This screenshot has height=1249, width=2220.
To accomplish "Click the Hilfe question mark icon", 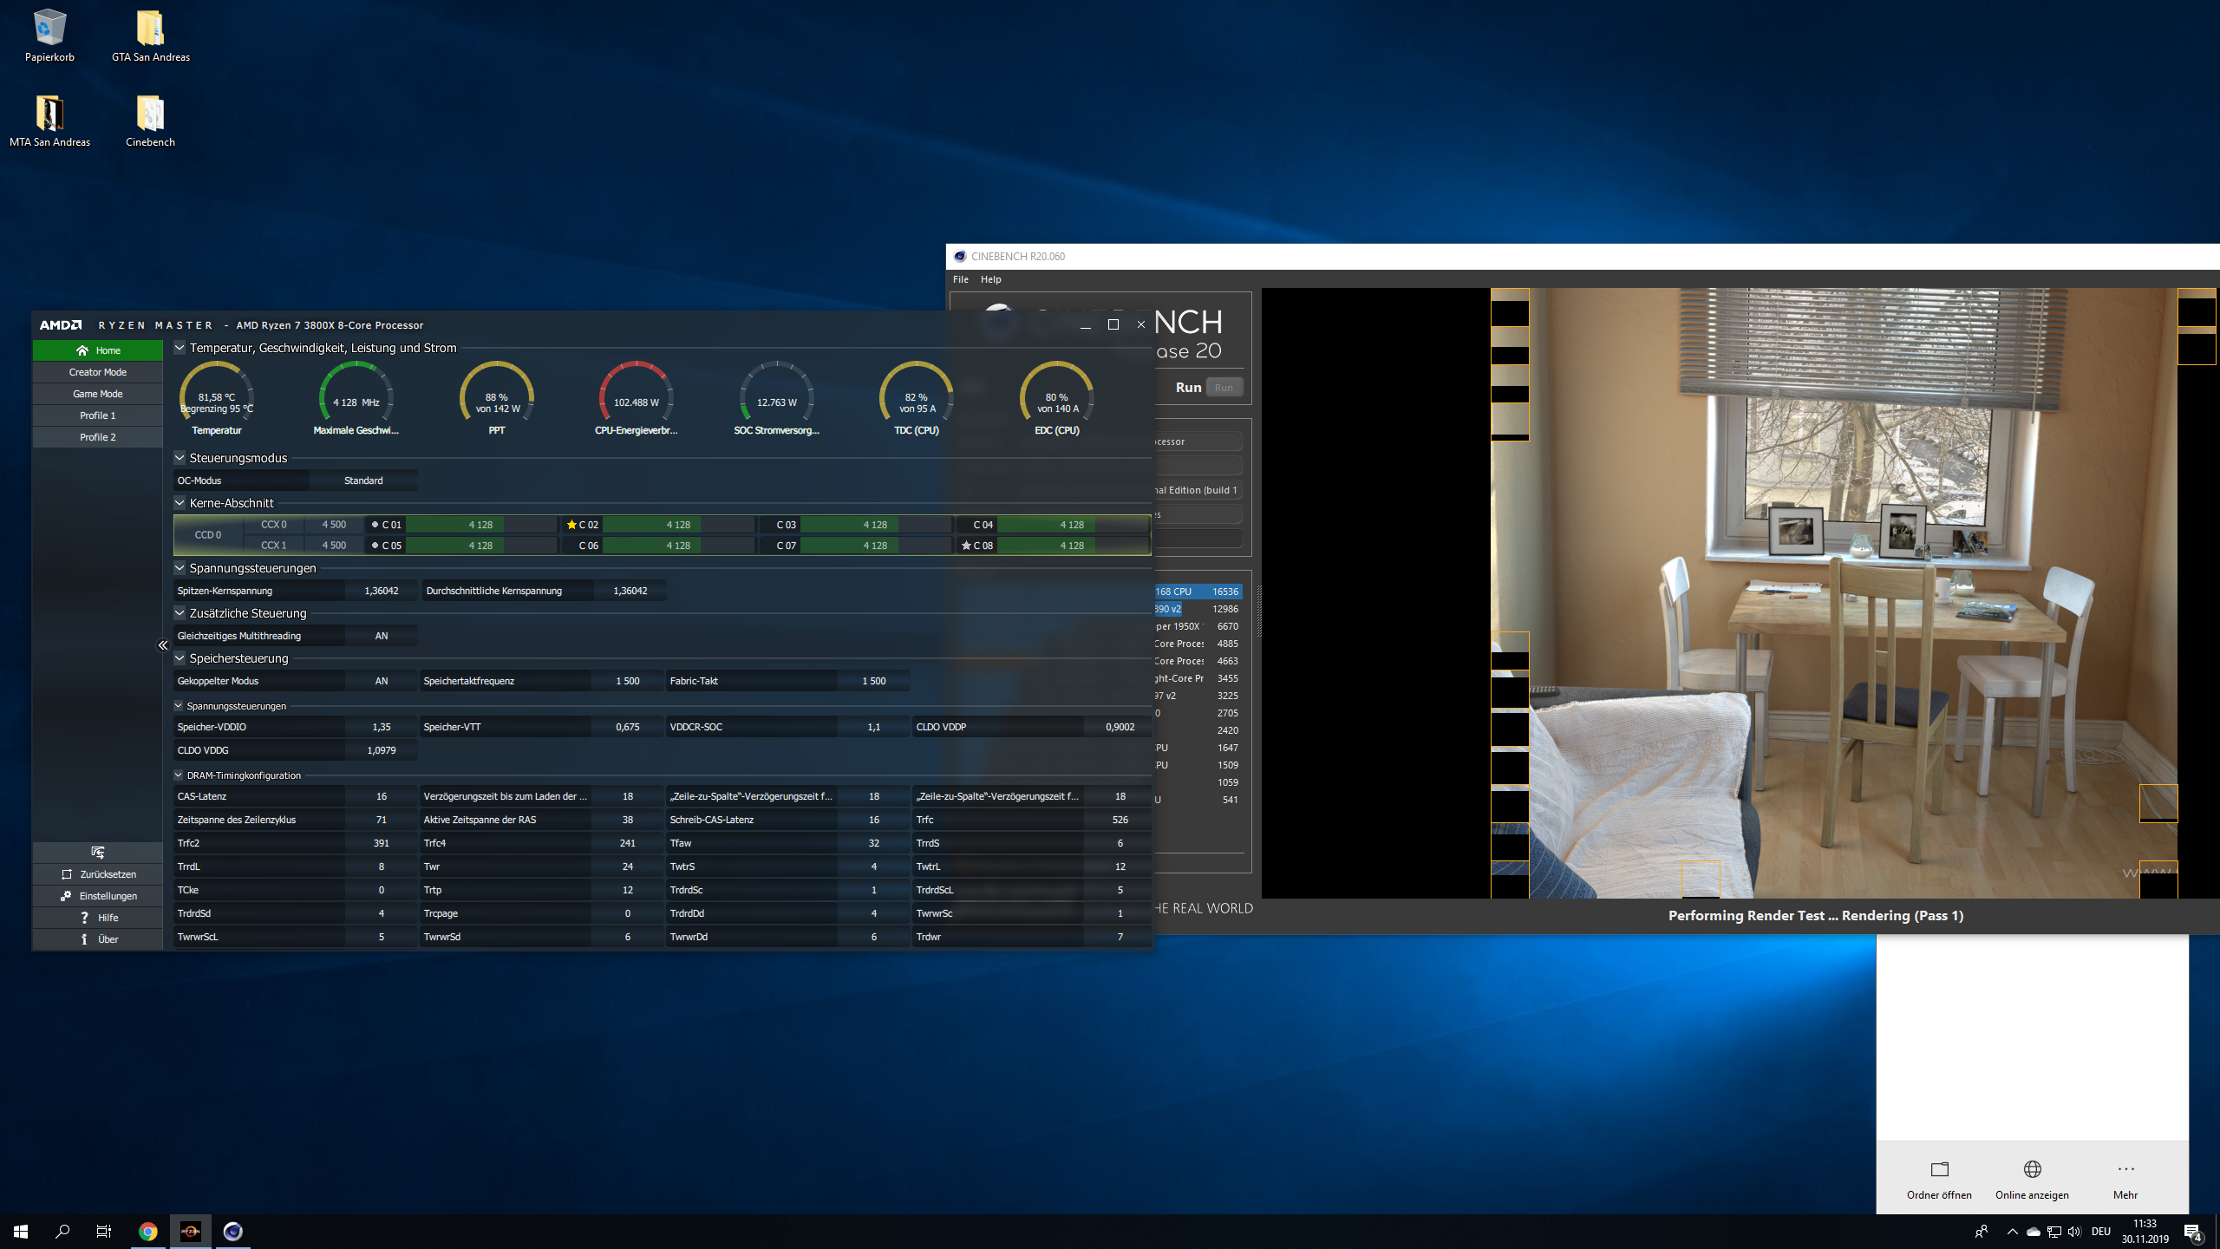I will tap(84, 918).
